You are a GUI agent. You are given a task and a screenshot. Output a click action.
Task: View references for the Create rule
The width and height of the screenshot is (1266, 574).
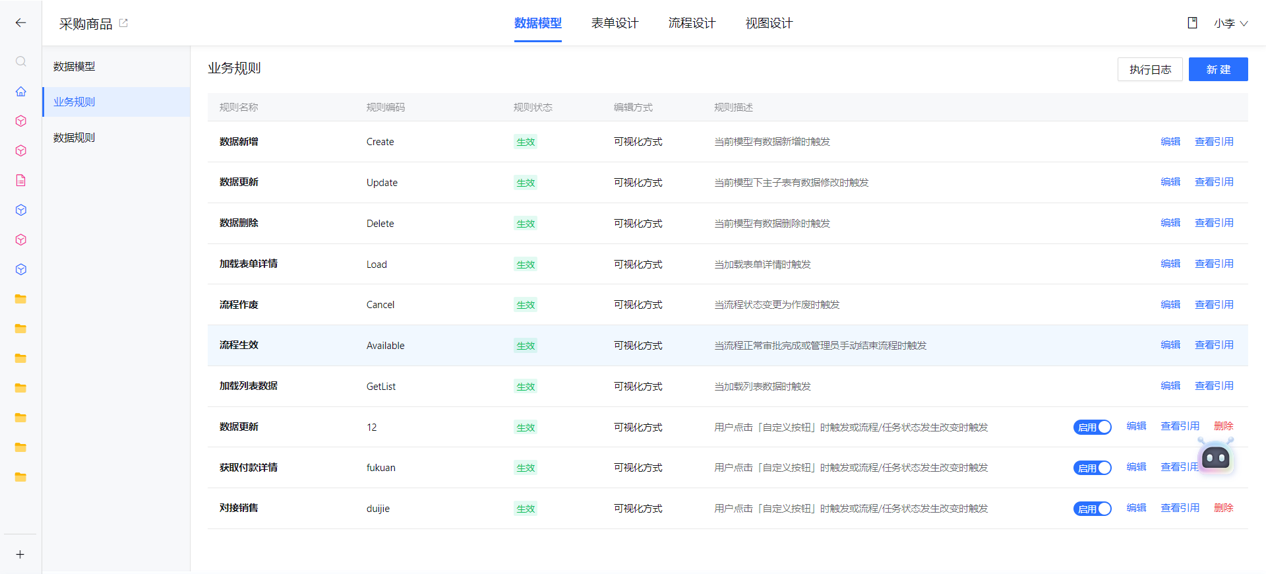coord(1214,141)
